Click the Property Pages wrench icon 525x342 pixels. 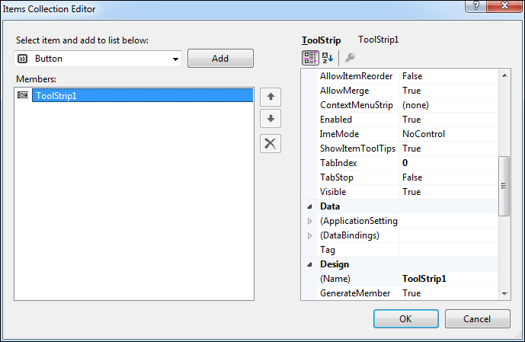[350, 57]
